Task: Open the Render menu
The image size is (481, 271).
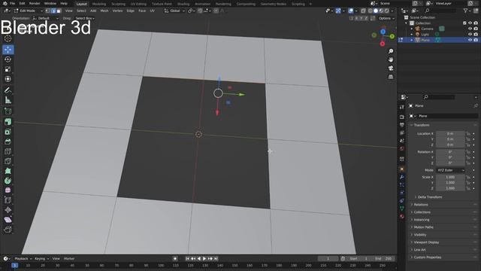Action: point(35,3)
